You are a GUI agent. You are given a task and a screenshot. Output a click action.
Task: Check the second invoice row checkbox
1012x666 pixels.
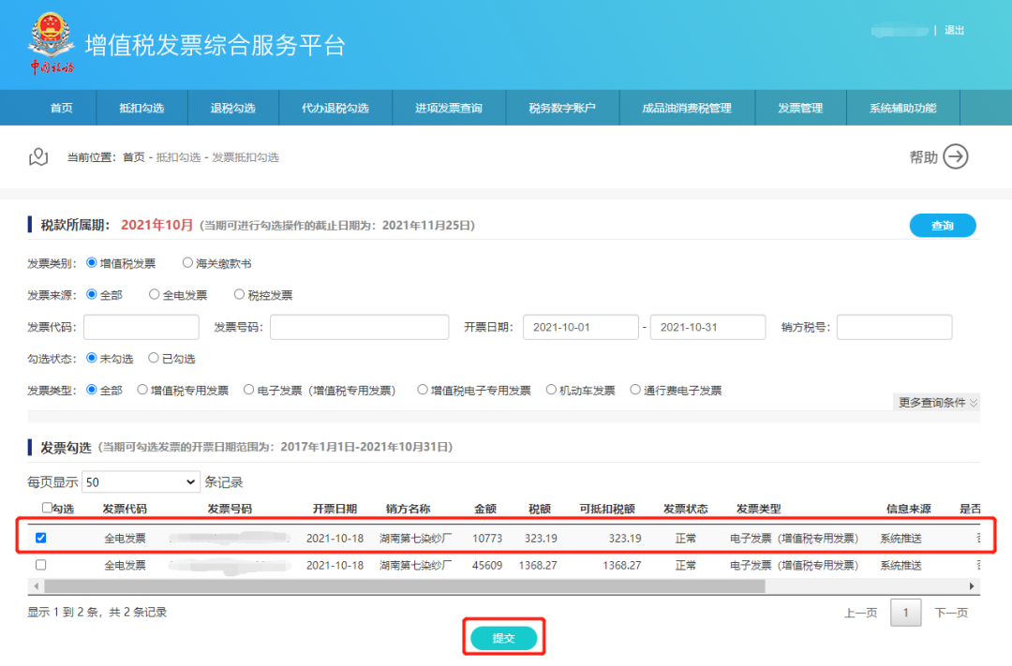pyautogui.click(x=39, y=565)
